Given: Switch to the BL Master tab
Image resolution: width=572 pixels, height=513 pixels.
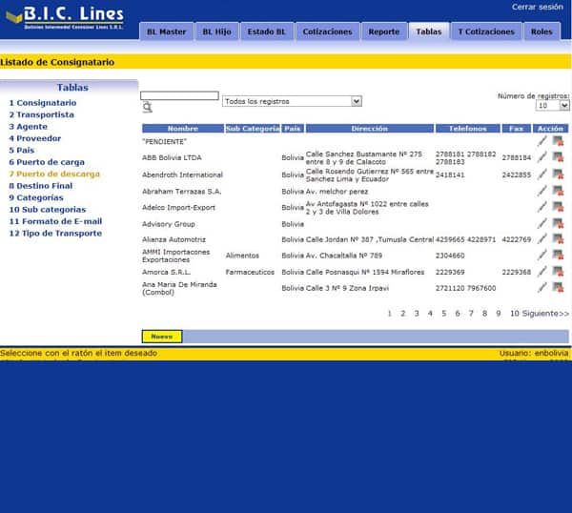Looking at the screenshot, I should [166, 31].
